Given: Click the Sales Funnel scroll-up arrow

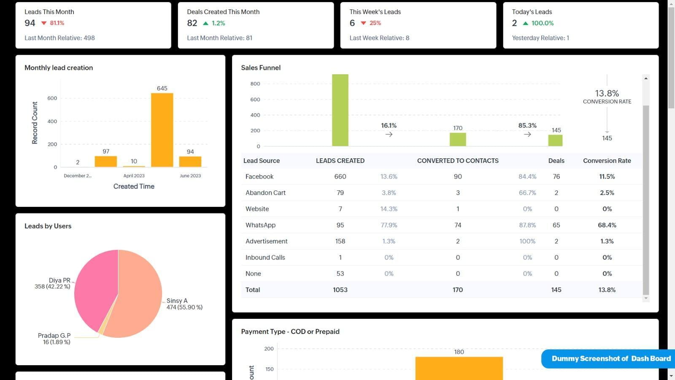Looking at the screenshot, I should [646, 79].
